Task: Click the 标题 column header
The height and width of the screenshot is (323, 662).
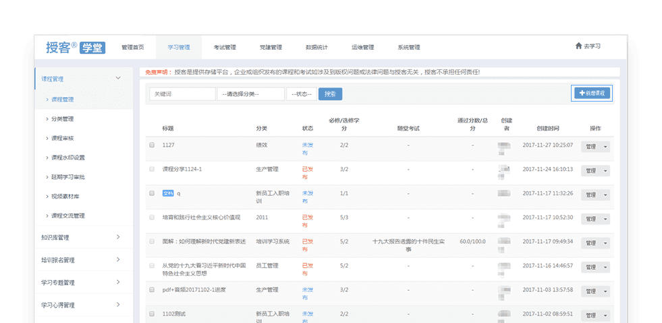Action: pos(168,129)
